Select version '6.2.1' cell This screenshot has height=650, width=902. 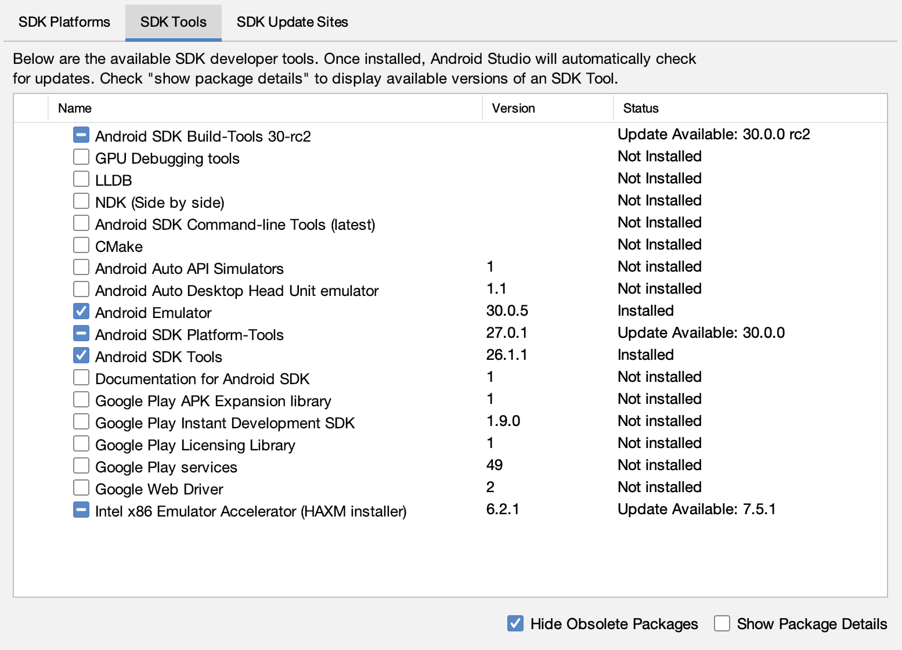coord(503,509)
